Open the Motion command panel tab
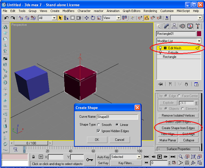 (182, 26)
